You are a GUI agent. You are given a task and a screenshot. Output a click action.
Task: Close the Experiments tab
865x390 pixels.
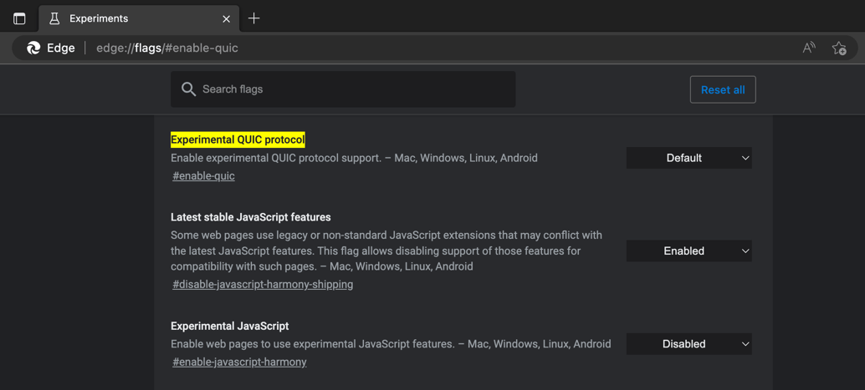point(226,18)
